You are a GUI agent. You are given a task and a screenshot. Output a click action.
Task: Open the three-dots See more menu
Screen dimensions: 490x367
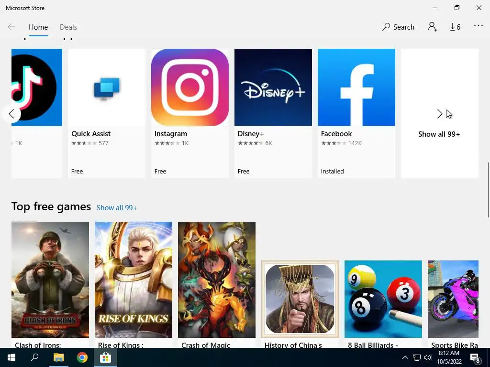click(x=478, y=26)
